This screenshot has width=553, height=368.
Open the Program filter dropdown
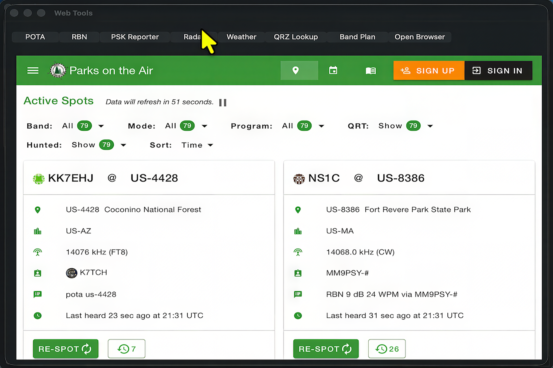pos(321,126)
